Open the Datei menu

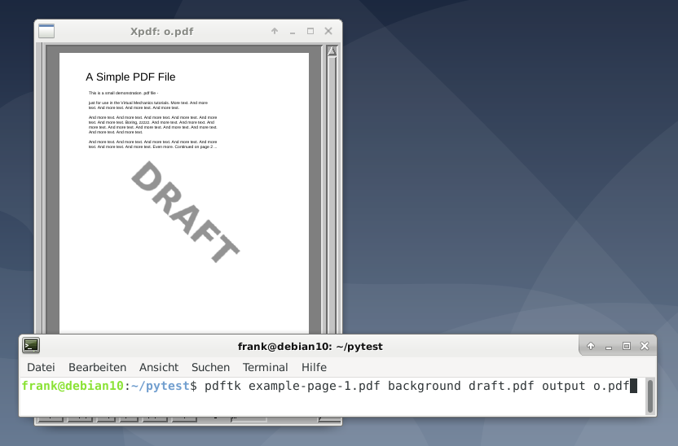pyautogui.click(x=41, y=367)
